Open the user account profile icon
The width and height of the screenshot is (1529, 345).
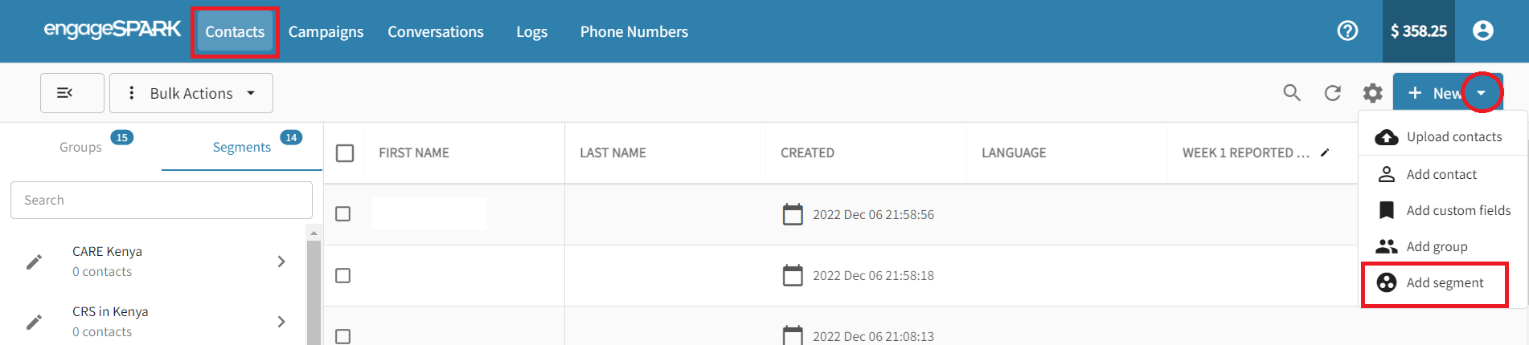click(x=1483, y=31)
